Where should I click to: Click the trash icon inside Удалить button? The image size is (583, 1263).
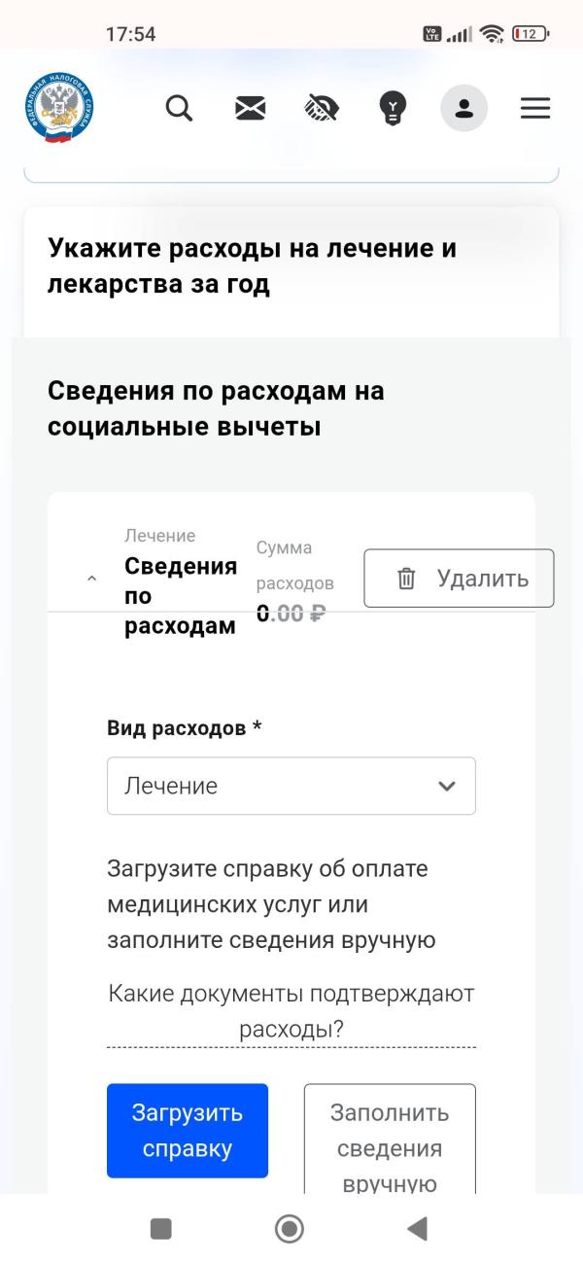coord(403,578)
